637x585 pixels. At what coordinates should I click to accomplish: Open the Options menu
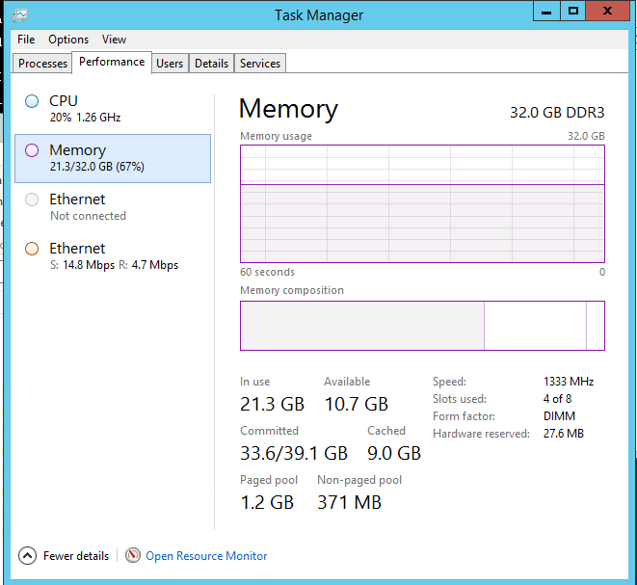pyautogui.click(x=68, y=40)
